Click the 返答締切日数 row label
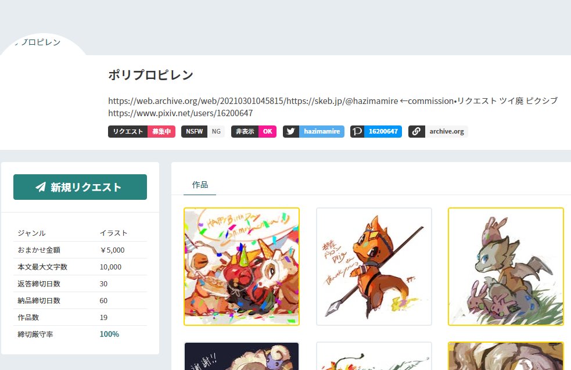571x370 pixels. point(39,283)
